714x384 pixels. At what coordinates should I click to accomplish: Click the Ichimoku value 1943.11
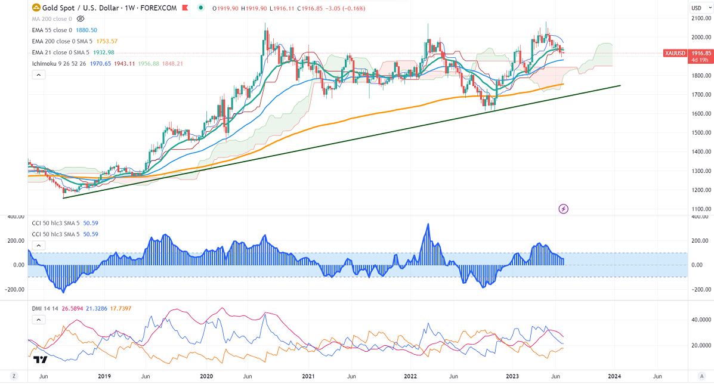coord(124,63)
